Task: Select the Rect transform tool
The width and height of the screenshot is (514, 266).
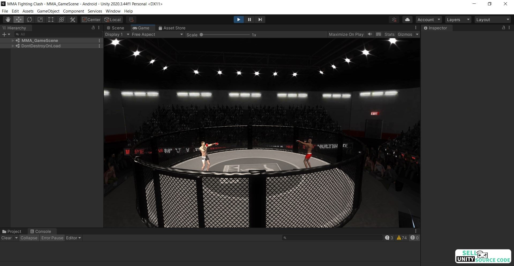Action: pyautogui.click(x=51, y=19)
